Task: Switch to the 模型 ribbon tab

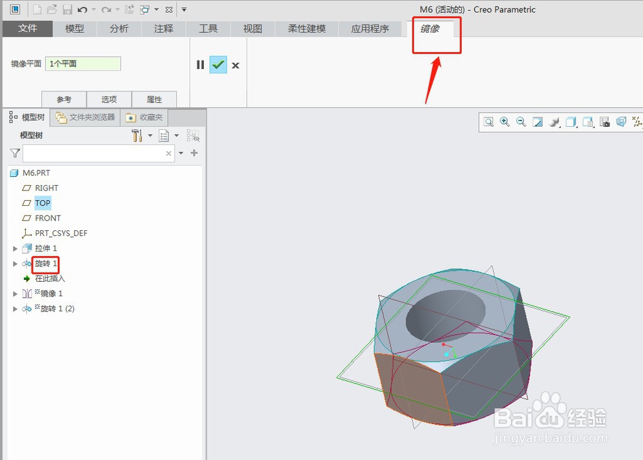Action: (75, 29)
